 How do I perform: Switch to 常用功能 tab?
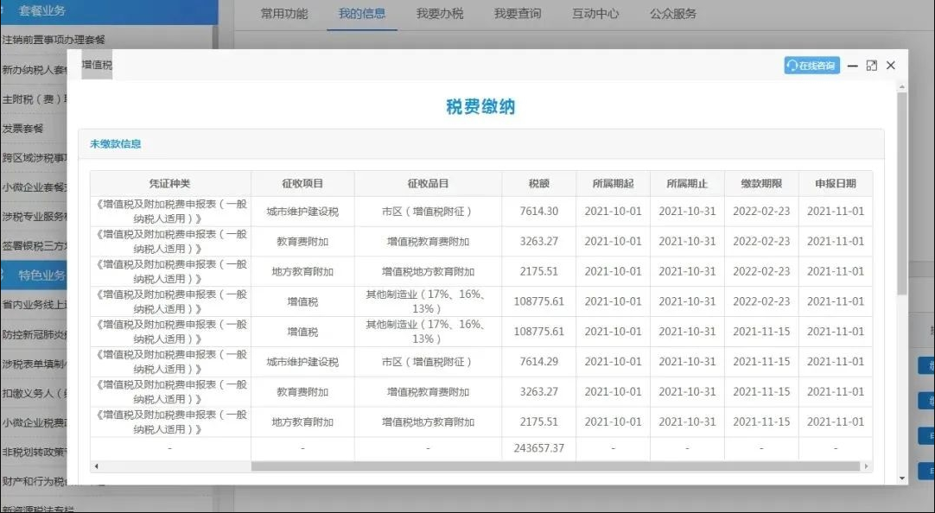283,14
